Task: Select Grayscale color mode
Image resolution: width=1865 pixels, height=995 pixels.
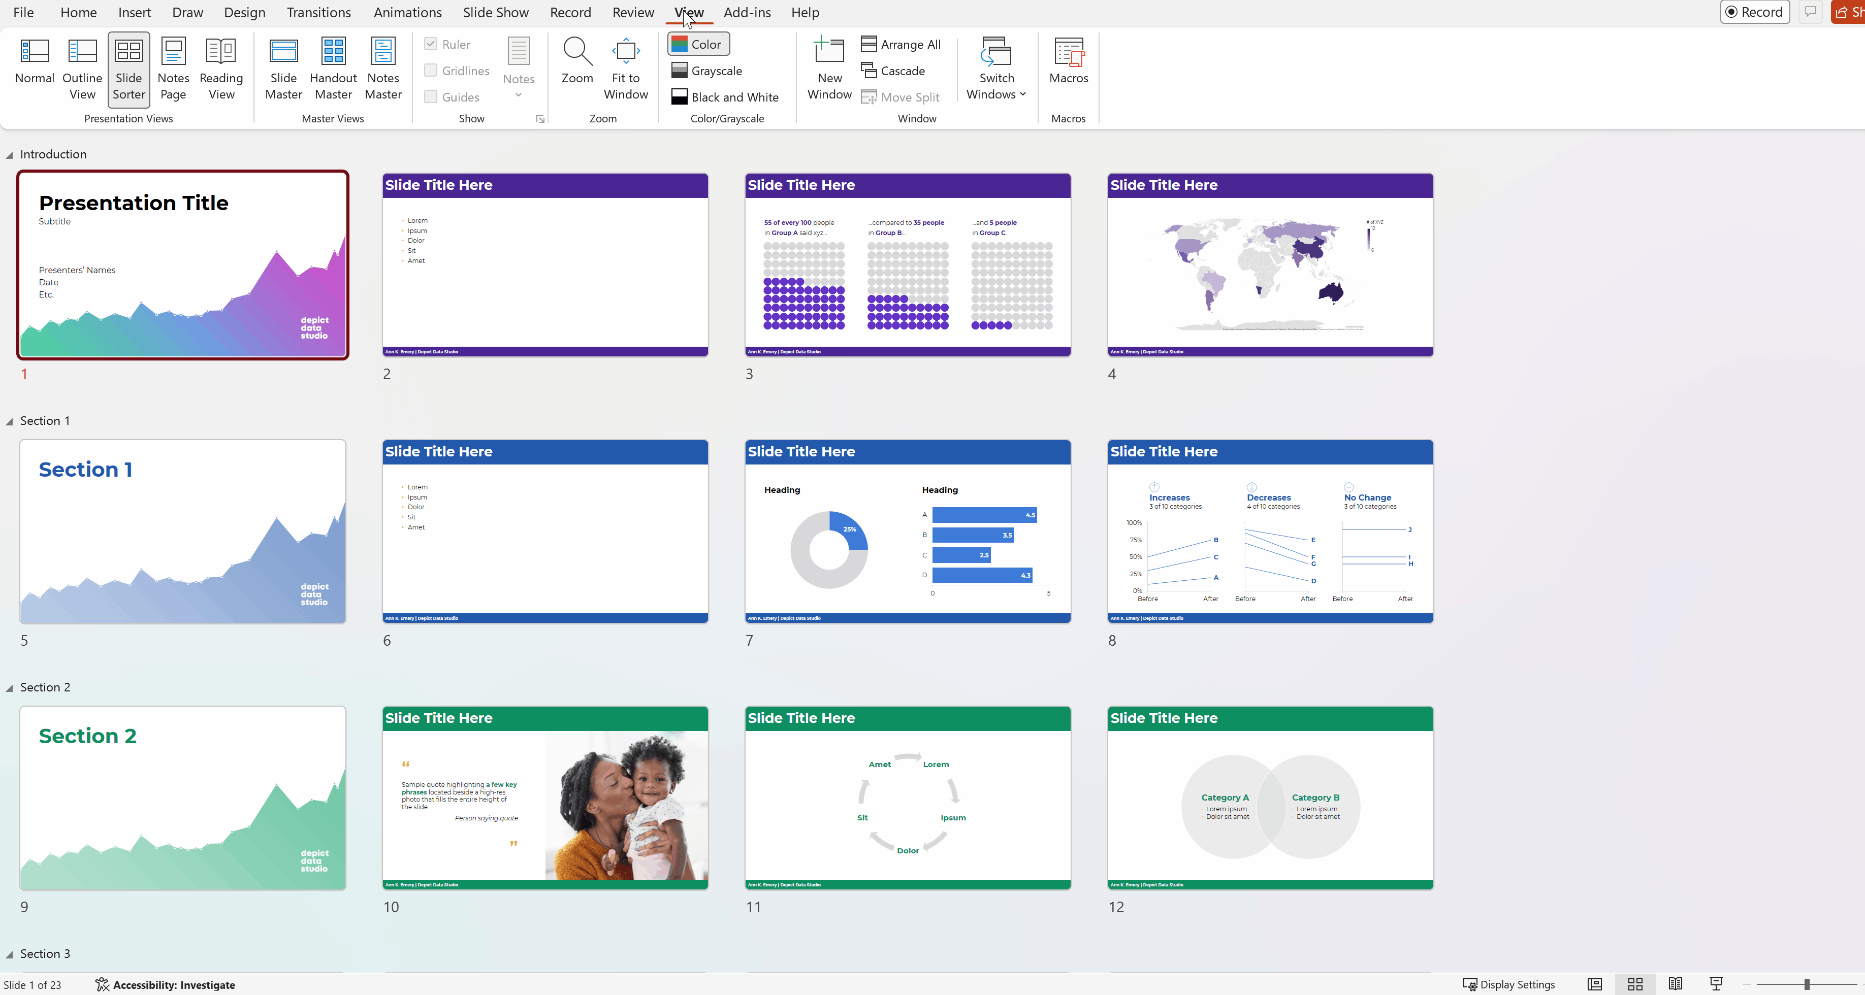Action: 706,71
